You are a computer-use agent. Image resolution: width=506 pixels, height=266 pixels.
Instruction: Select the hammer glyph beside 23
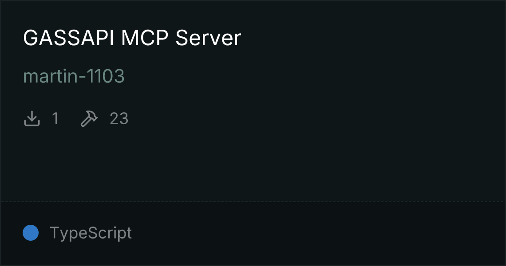click(89, 118)
